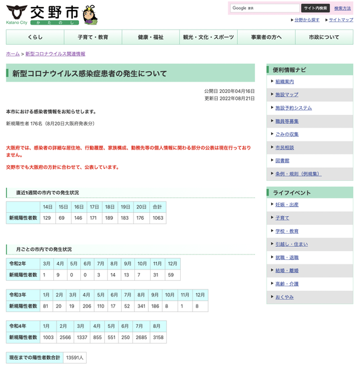Screen dimensions: 364x368
Task: Open the 施設マップ sidebar link
Action: pyautogui.click(x=287, y=95)
